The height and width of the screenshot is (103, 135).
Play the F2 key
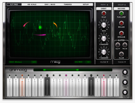click(85, 87)
